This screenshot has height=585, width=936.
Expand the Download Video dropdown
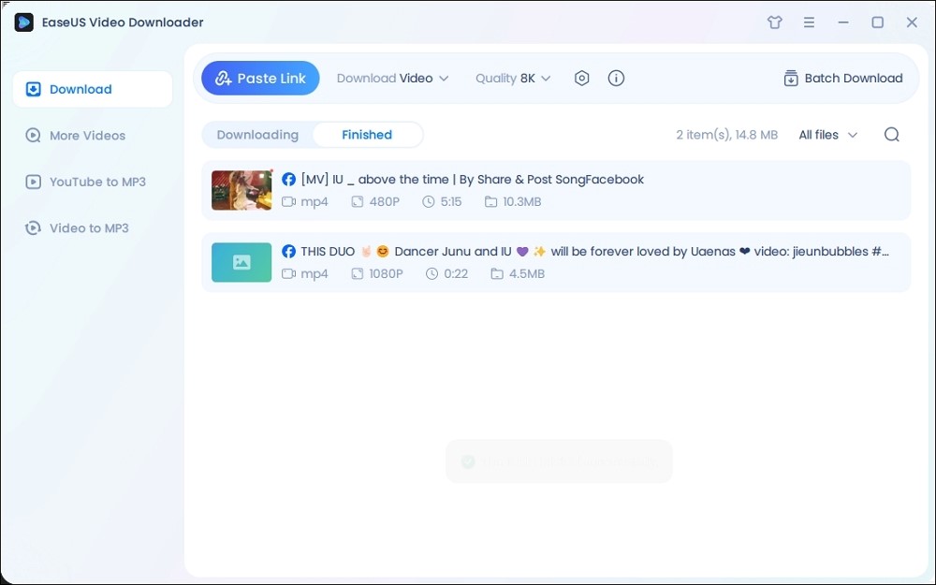pos(393,79)
